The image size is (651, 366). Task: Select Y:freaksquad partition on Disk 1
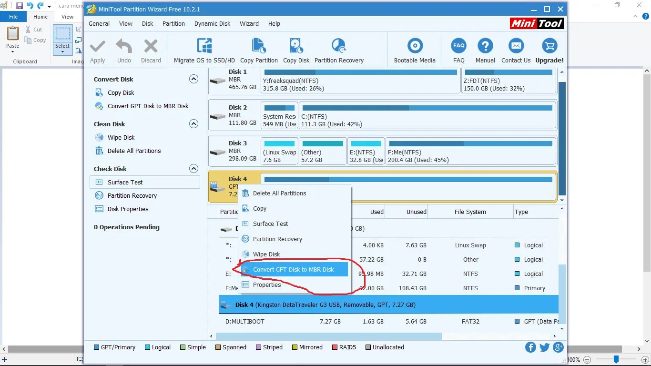point(360,81)
